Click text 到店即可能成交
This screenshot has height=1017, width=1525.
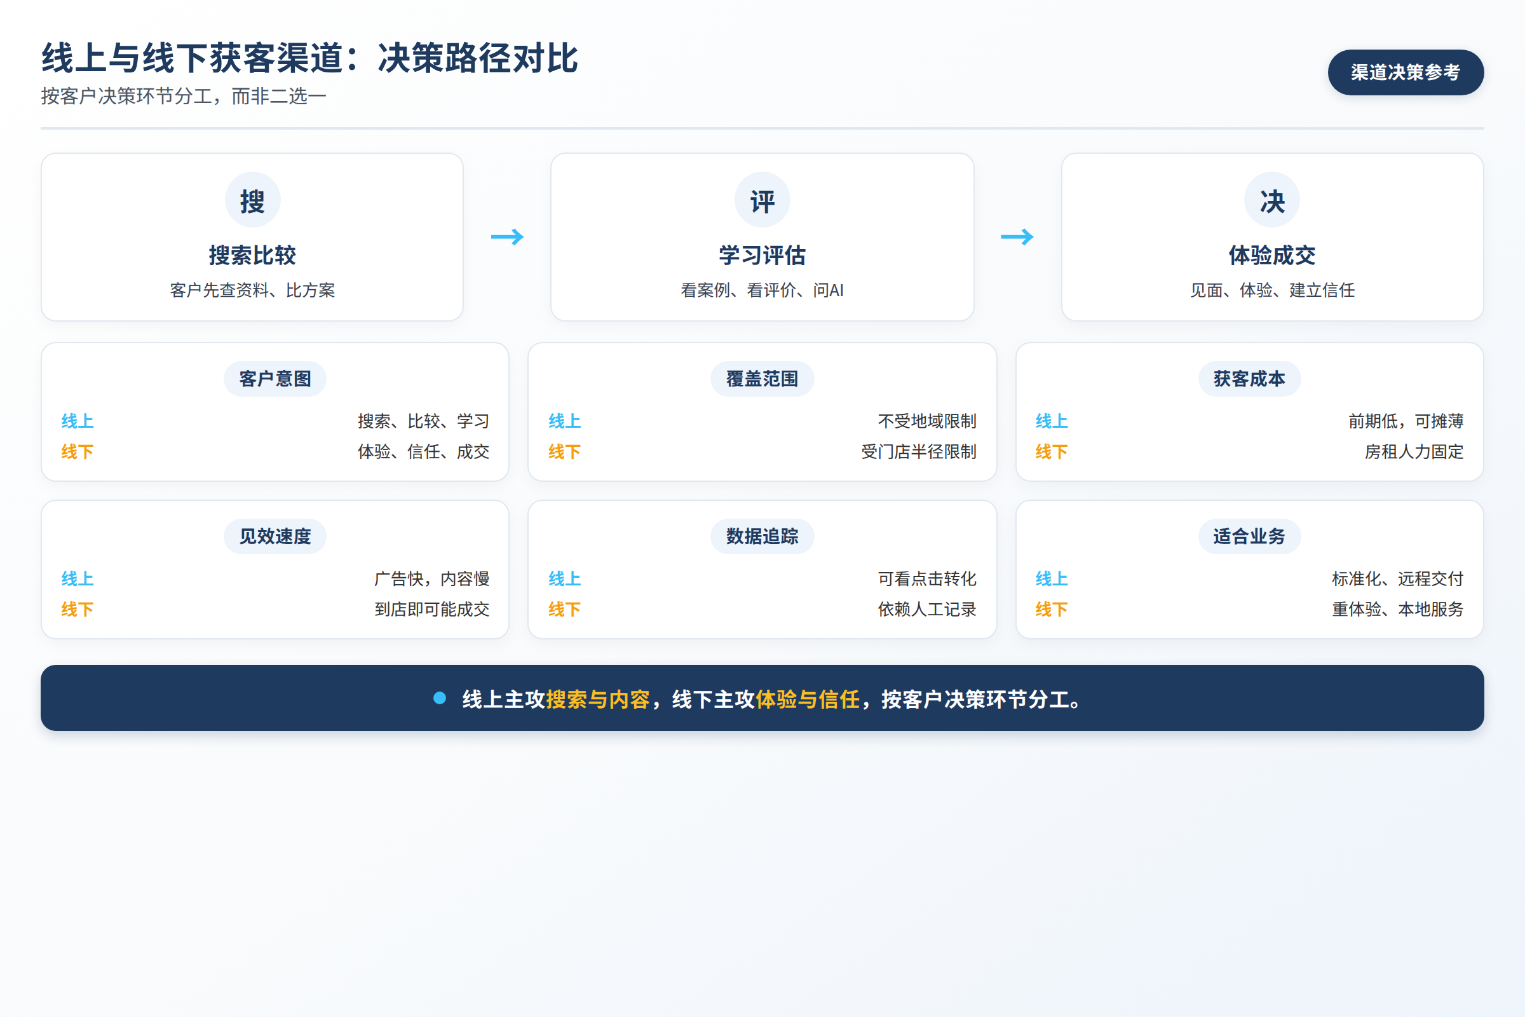pos(432,609)
